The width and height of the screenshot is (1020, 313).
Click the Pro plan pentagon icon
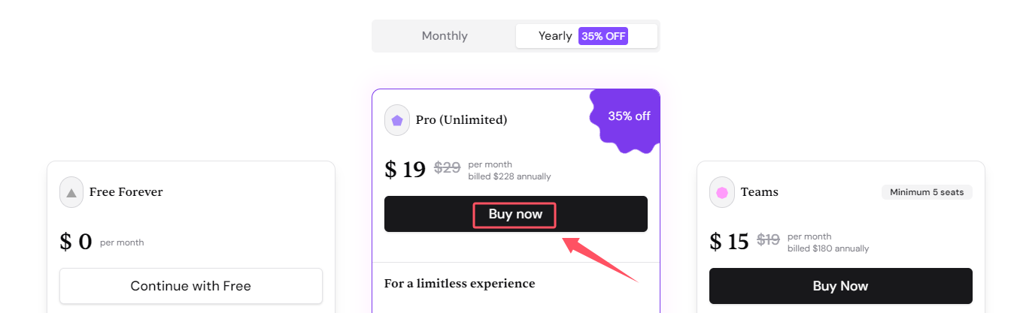[397, 120]
